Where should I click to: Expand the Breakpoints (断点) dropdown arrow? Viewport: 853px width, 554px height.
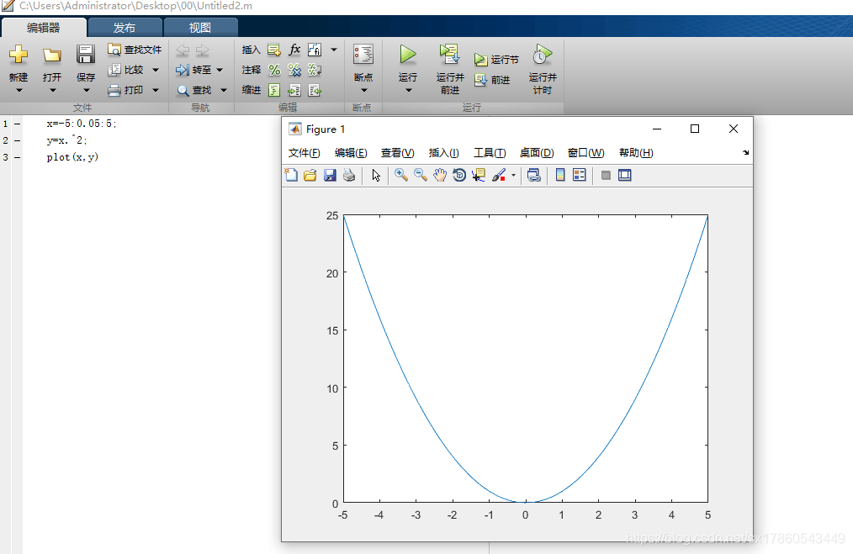pos(364,90)
